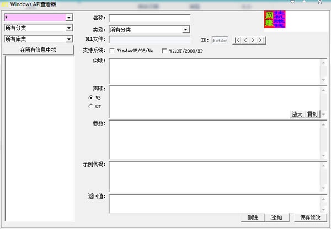Screen dimensions: 331x229
Task: Click 添加 add button
Action: [277, 217]
